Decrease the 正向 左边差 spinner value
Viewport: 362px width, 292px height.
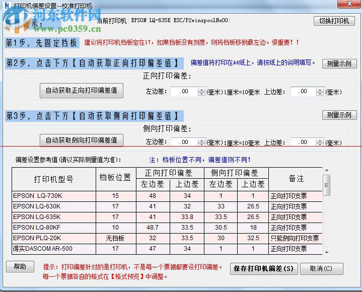point(201,94)
